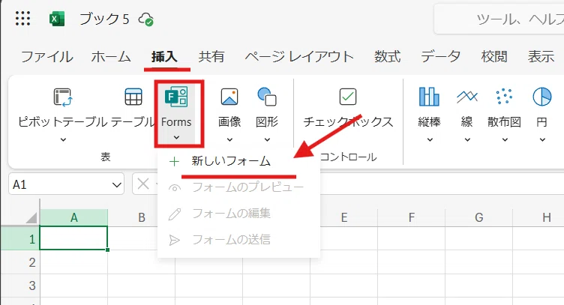564x305 pixels.
Task: Open the ファイル tab
Action: point(46,57)
